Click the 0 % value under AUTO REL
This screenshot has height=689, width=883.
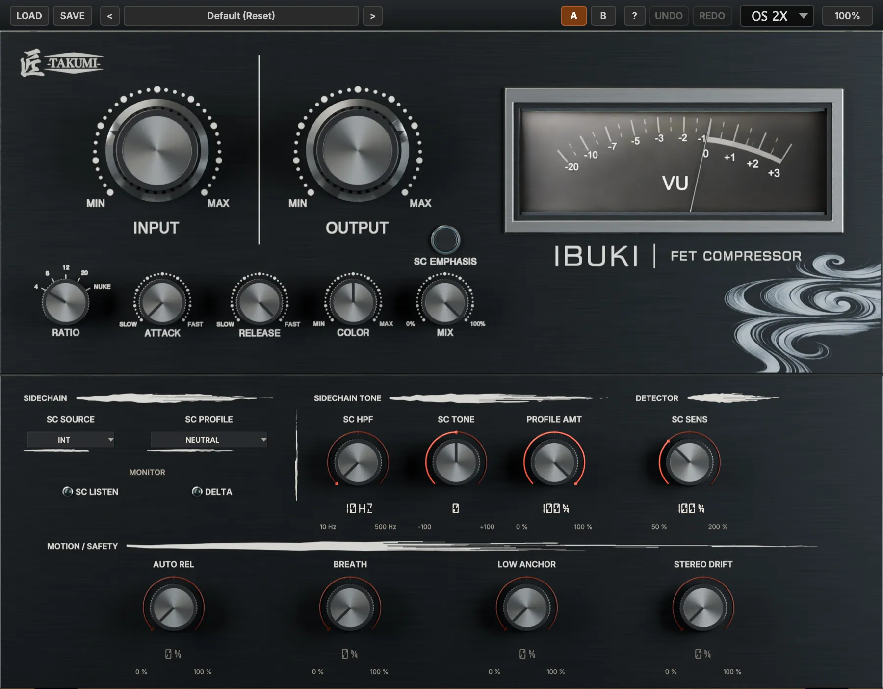click(173, 654)
